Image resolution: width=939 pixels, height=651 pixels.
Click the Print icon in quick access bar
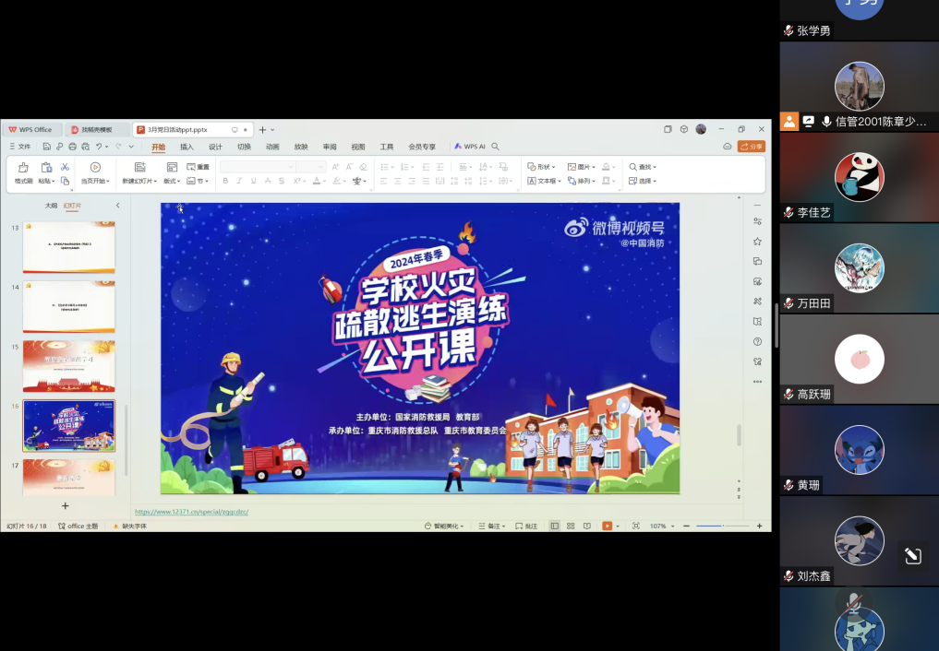pyautogui.click(x=72, y=147)
